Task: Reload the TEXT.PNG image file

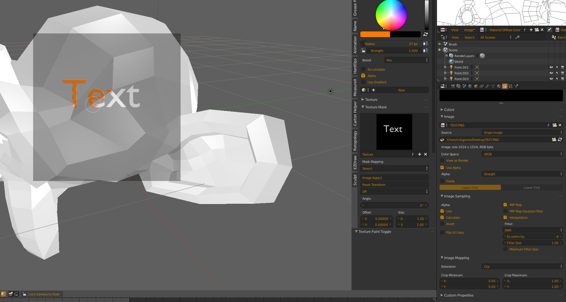Action: tap(560, 139)
